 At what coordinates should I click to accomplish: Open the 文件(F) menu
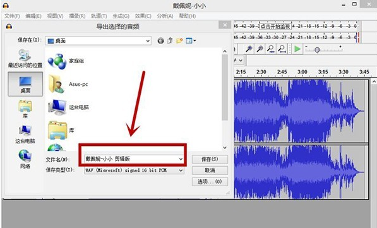(12, 16)
